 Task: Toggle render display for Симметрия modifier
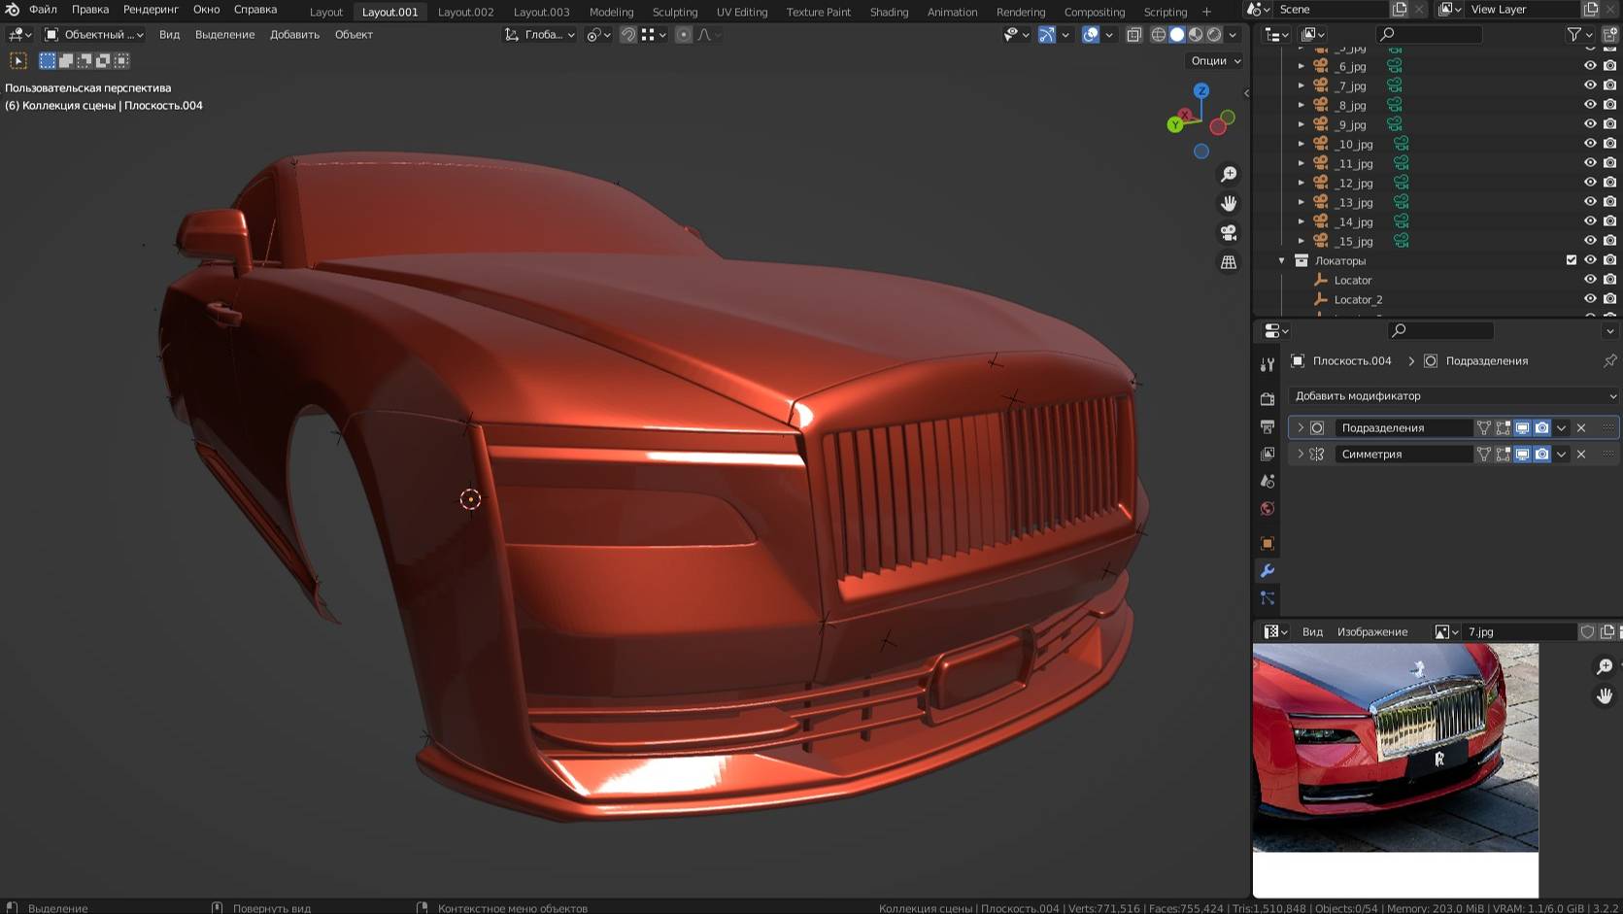coord(1541,454)
